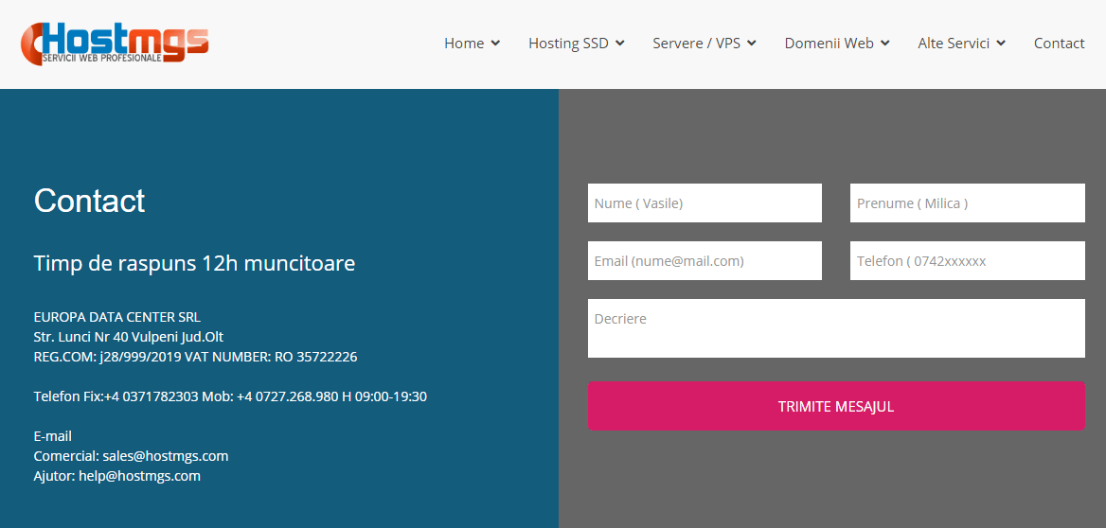Expand the Servere / VPS chevron
1106x528 pixels.
[751, 44]
